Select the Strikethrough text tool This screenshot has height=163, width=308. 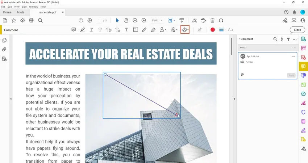coord(100,30)
